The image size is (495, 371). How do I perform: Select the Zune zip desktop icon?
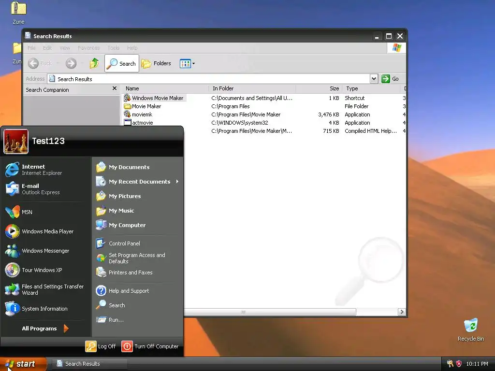click(x=19, y=13)
